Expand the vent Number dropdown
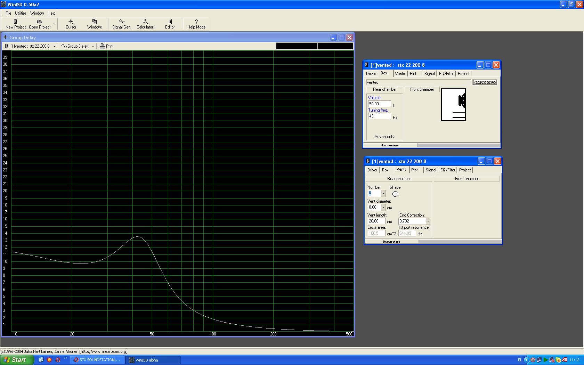The height and width of the screenshot is (365, 584). [x=383, y=194]
